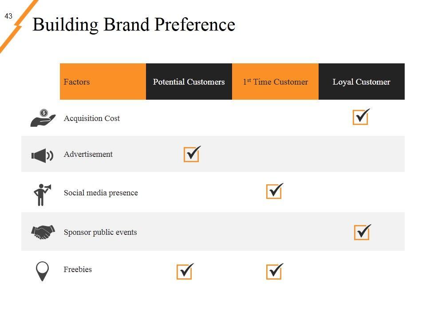Click the 1st Time Customer header
426x319 pixels.
(275, 82)
